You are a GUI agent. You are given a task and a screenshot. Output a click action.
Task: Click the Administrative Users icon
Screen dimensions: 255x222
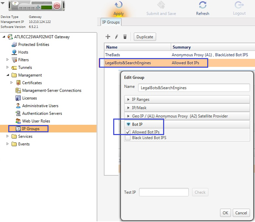18,106
